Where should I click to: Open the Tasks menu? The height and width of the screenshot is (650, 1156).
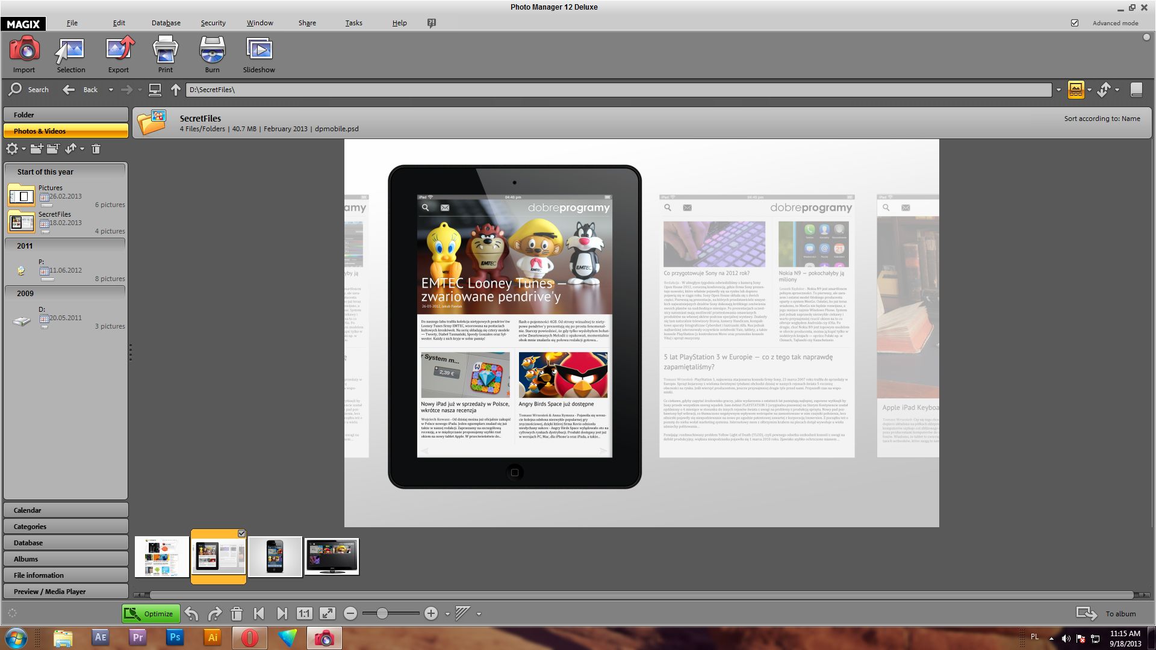coord(353,23)
